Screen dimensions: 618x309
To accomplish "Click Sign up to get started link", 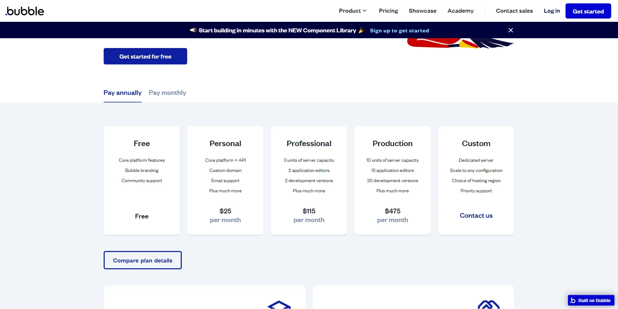I will (400, 31).
